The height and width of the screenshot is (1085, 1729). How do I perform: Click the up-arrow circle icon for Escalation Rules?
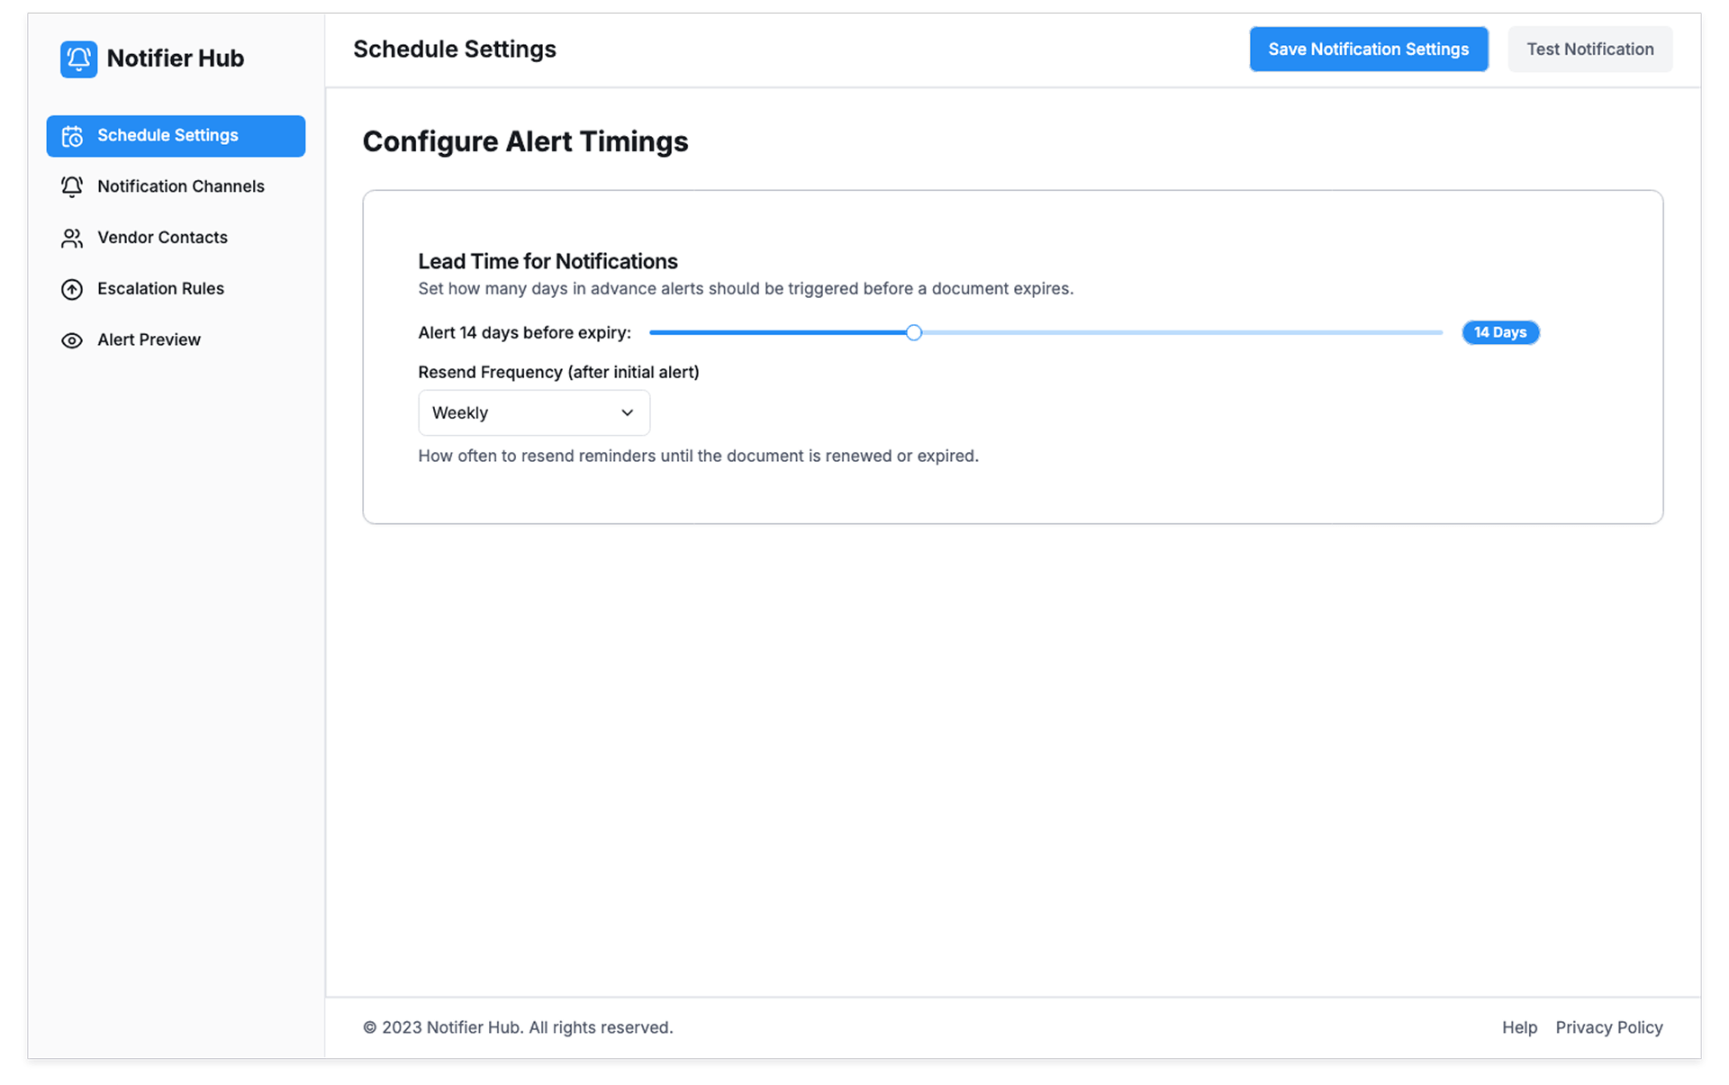click(72, 289)
